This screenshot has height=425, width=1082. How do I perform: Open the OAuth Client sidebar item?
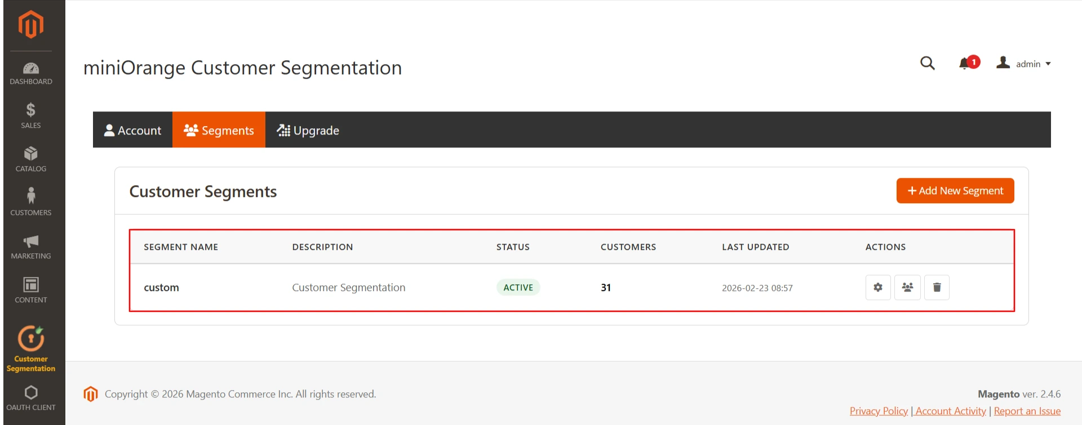pyautogui.click(x=31, y=398)
